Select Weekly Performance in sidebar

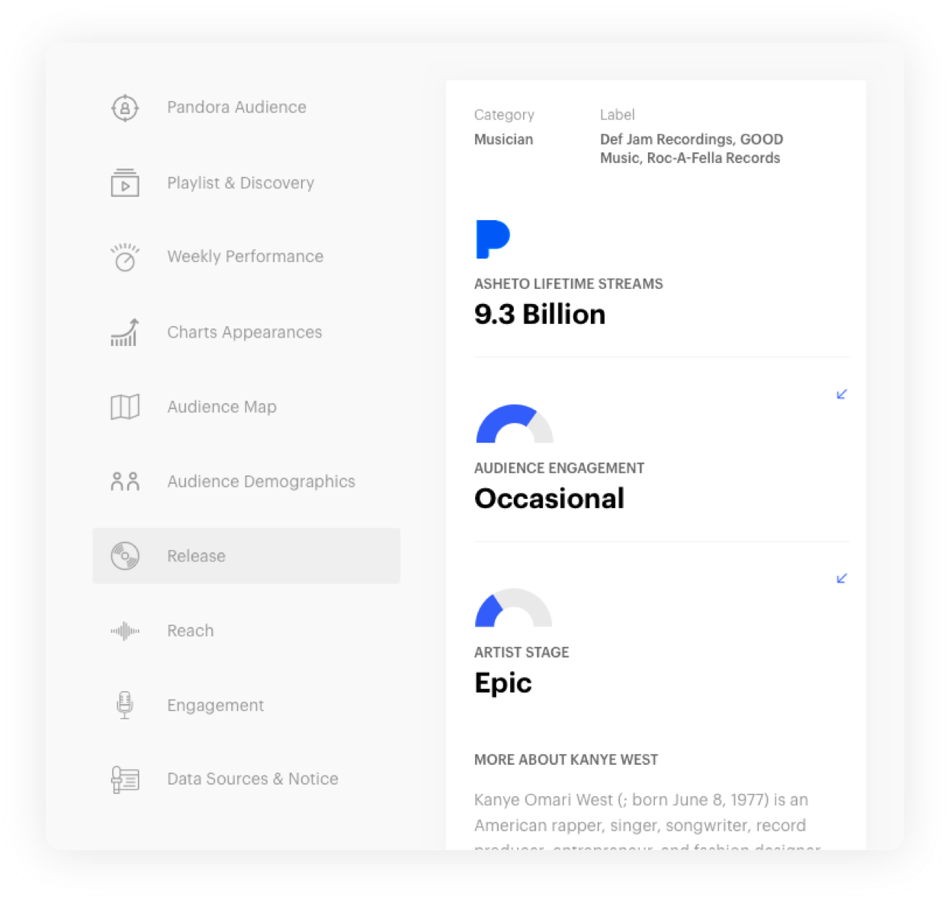click(246, 257)
